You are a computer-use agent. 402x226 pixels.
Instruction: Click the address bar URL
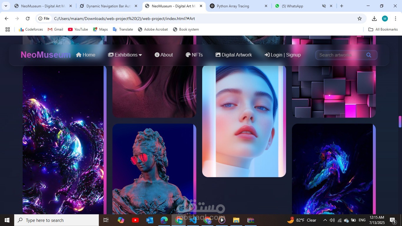point(124,19)
